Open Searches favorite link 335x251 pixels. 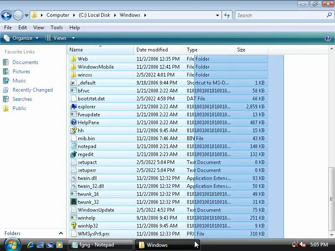click(22, 99)
